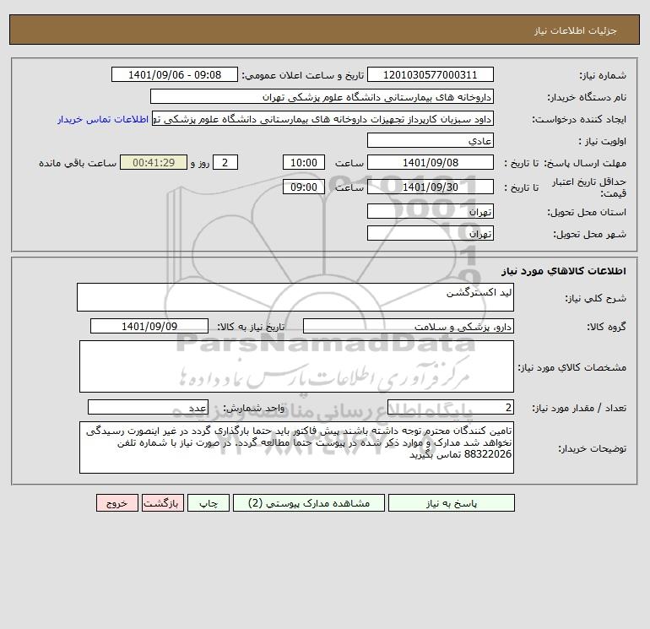Screen dimensions: 650x629
Task: Click deadline time field 10:00
Action: (304, 163)
